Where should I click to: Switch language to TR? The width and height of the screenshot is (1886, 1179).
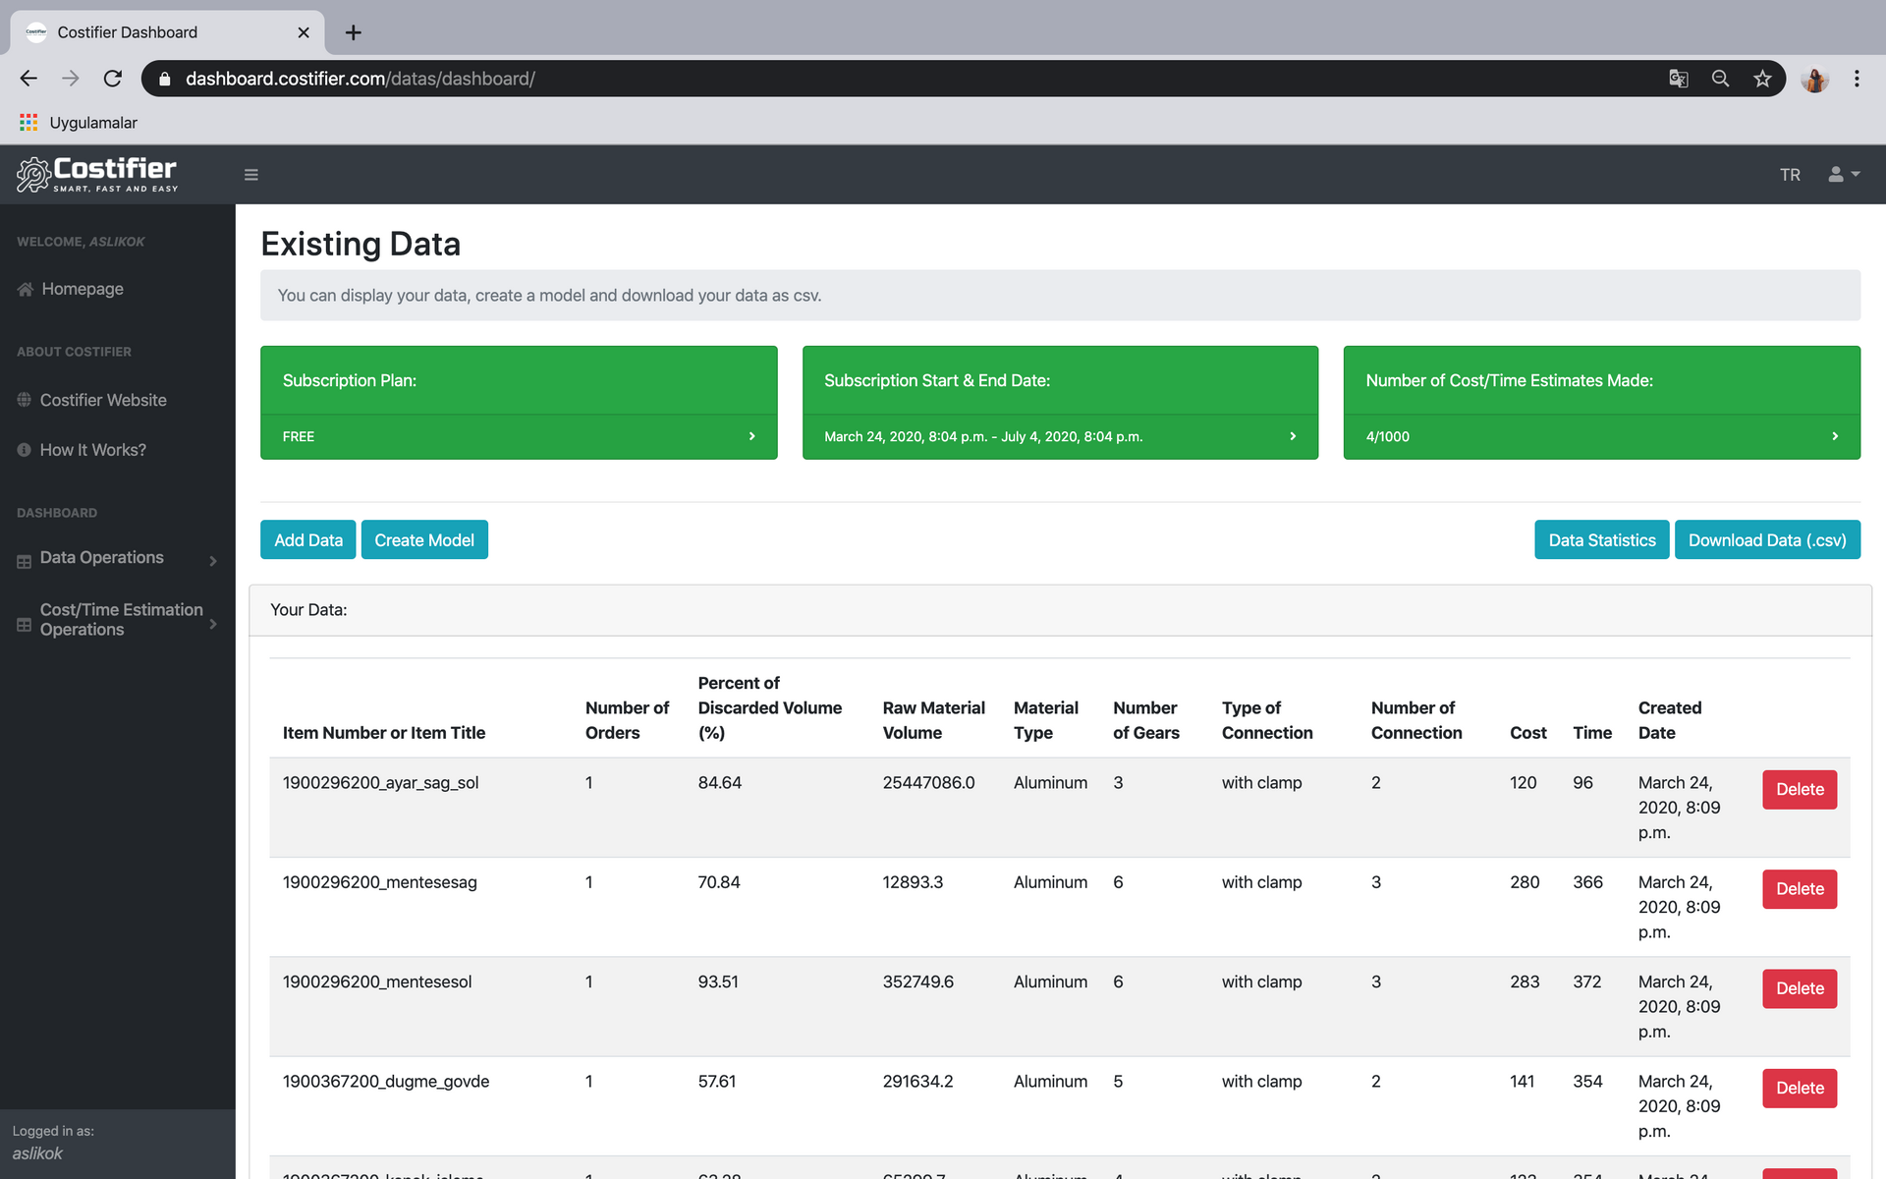[x=1790, y=175]
